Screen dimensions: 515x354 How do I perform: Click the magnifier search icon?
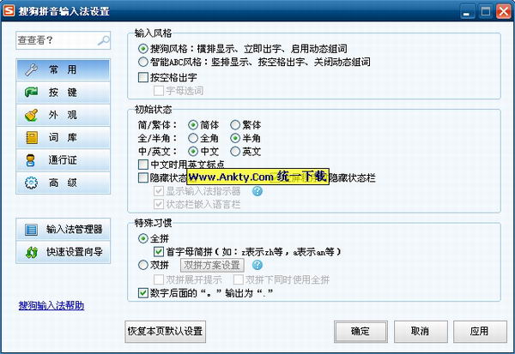(104, 40)
